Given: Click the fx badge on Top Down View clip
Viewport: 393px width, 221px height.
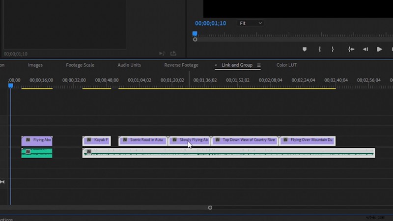Looking at the screenshot, I should (x=218, y=140).
